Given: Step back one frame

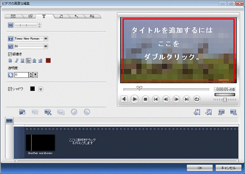Looking at the screenshot, I should [166, 99].
